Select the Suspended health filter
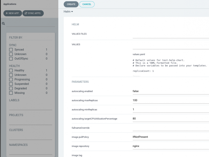Viewport: 209px width, 157px height. coord(11,84)
